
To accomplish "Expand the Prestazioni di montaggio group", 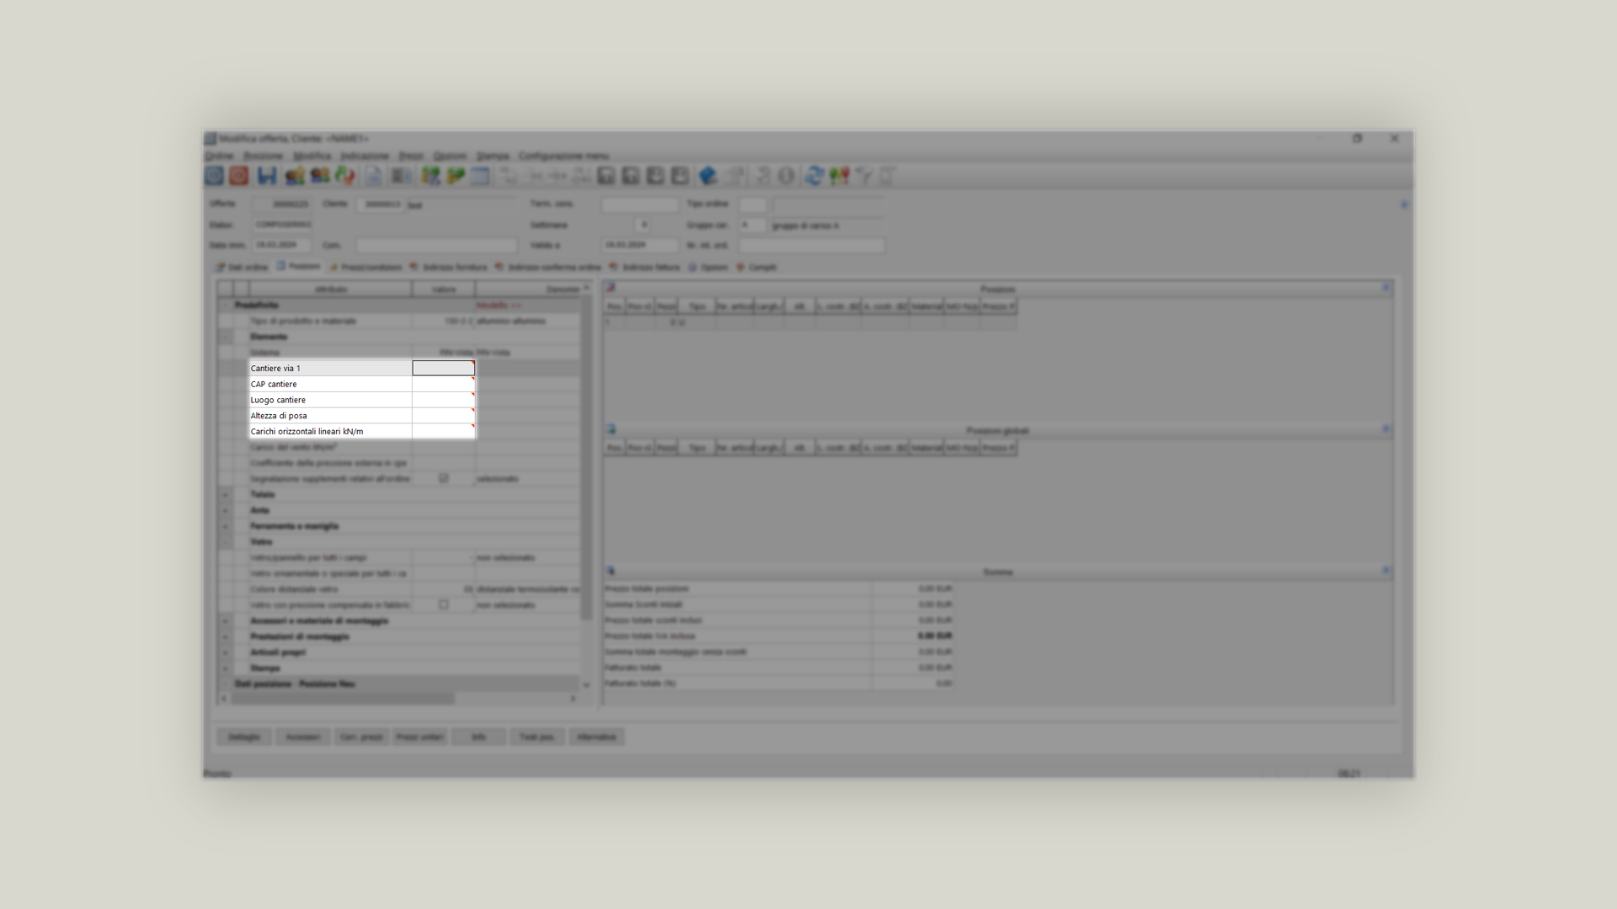I will point(225,636).
